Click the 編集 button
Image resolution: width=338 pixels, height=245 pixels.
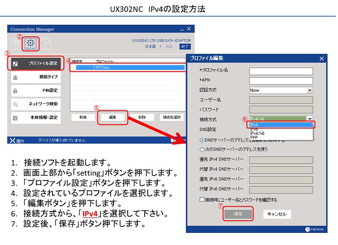point(113,117)
